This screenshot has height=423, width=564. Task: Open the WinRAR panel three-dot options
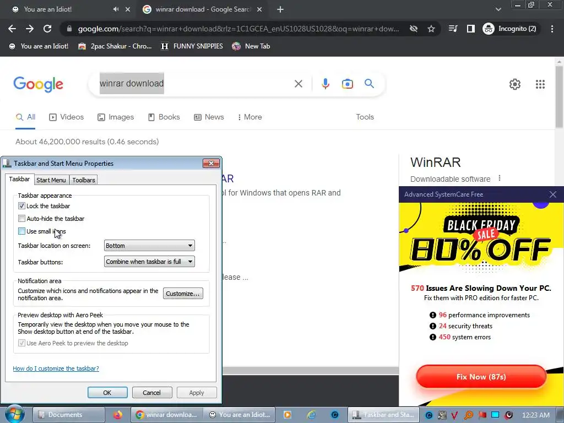499,178
